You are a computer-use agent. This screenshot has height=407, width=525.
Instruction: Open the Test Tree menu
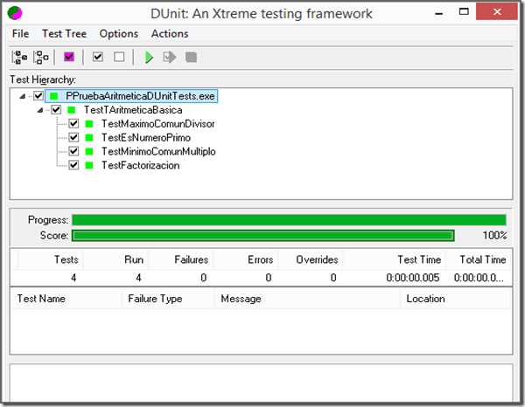(x=64, y=34)
